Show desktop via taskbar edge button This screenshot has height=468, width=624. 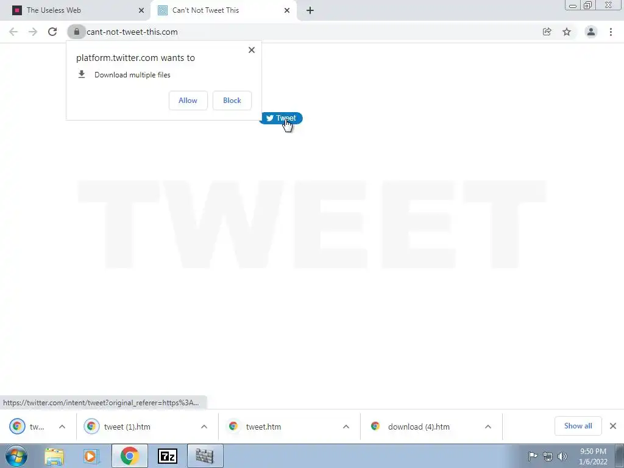620,456
